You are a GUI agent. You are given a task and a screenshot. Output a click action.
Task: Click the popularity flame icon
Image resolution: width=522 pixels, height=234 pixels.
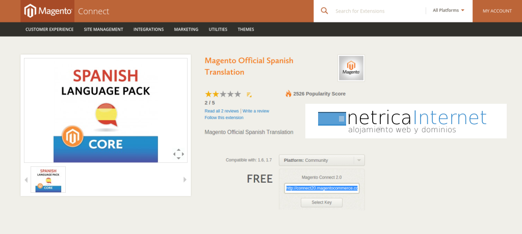[289, 94]
